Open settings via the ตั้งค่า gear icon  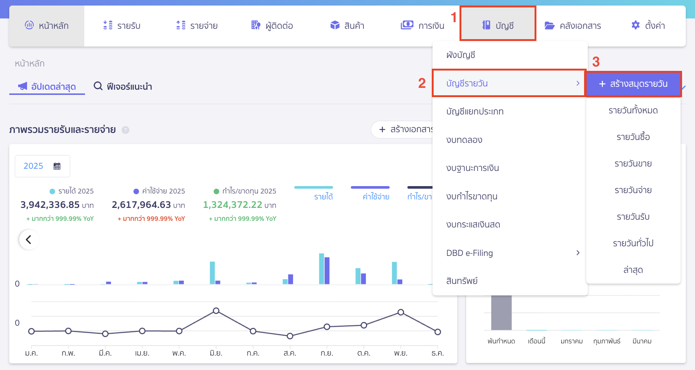coord(635,25)
